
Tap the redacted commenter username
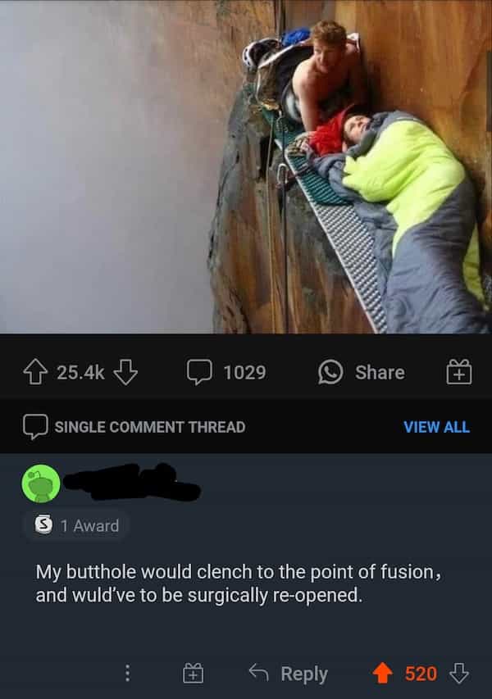coord(131,482)
